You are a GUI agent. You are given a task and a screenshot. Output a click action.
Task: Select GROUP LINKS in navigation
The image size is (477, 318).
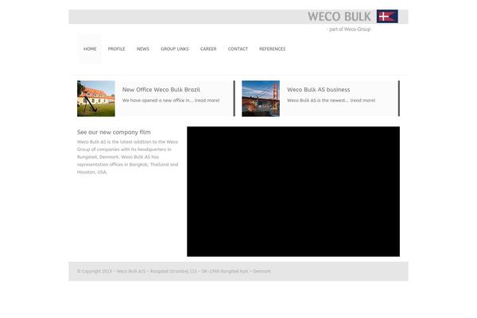tap(175, 48)
